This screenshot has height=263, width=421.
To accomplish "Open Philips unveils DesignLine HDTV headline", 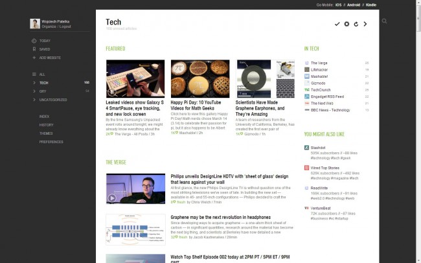I will point(229,179).
